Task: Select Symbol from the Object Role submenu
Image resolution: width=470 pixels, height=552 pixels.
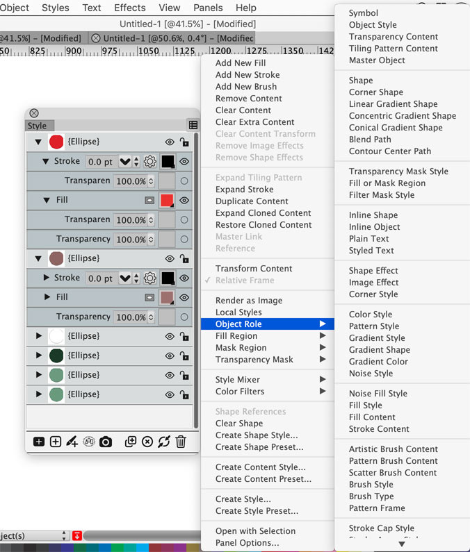Action: [x=364, y=13]
